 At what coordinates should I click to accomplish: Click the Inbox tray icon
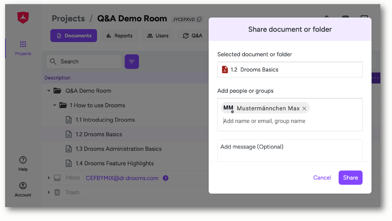click(57, 178)
